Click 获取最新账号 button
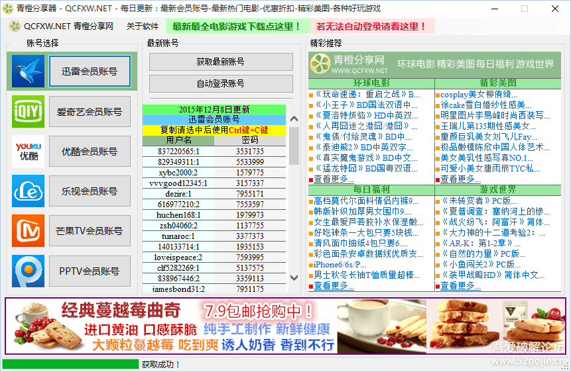 (221, 62)
